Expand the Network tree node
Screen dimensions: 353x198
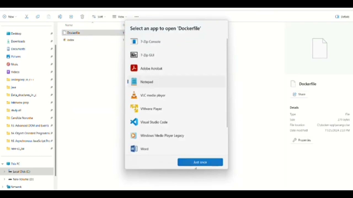(x=3, y=187)
